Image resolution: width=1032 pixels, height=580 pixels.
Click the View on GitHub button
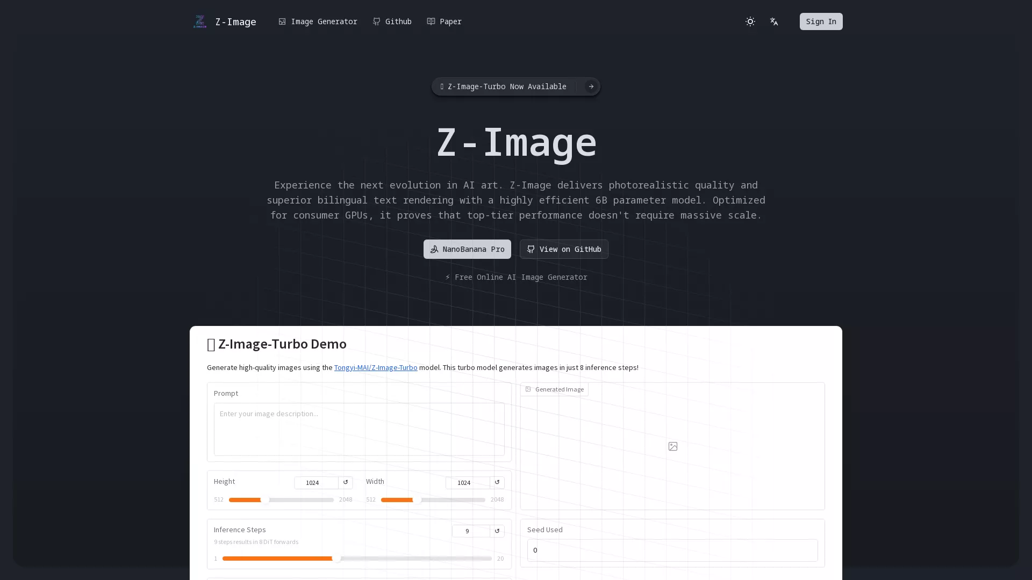point(563,249)
